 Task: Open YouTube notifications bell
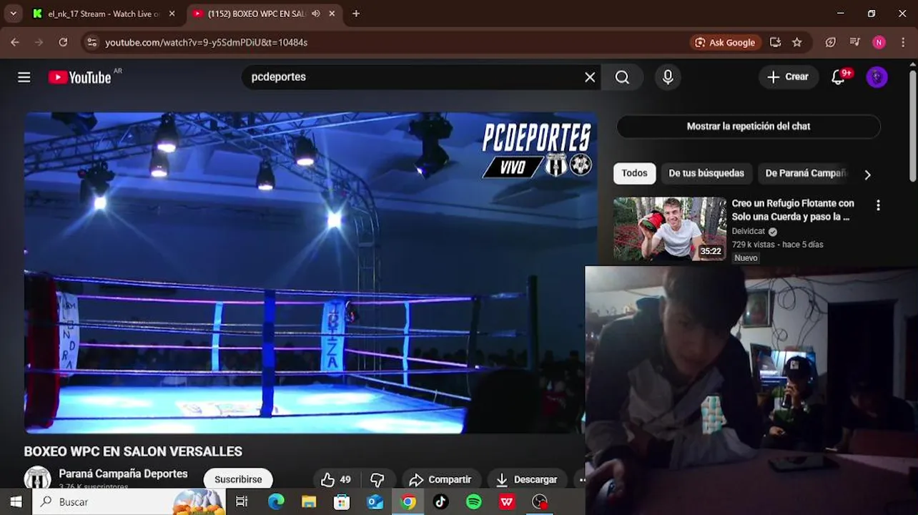[x=839, y=77]
